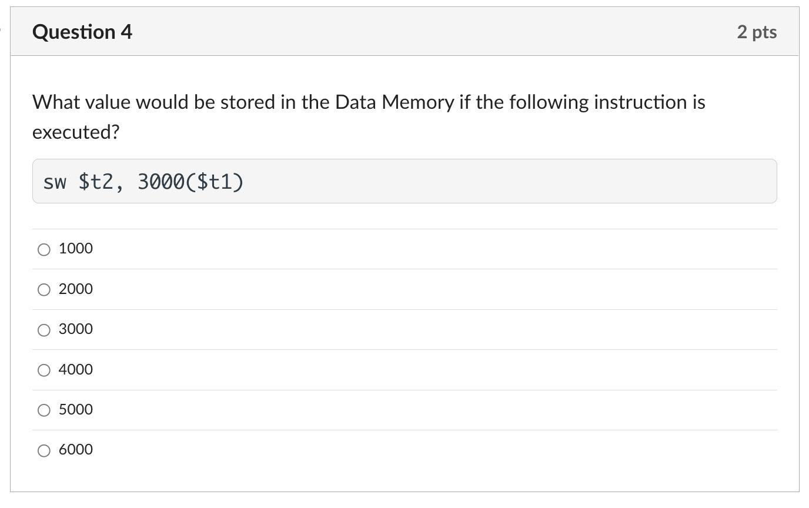Click the "3000($t1)" offset in the code
The image size is (809, 508).
pos(190,182)
